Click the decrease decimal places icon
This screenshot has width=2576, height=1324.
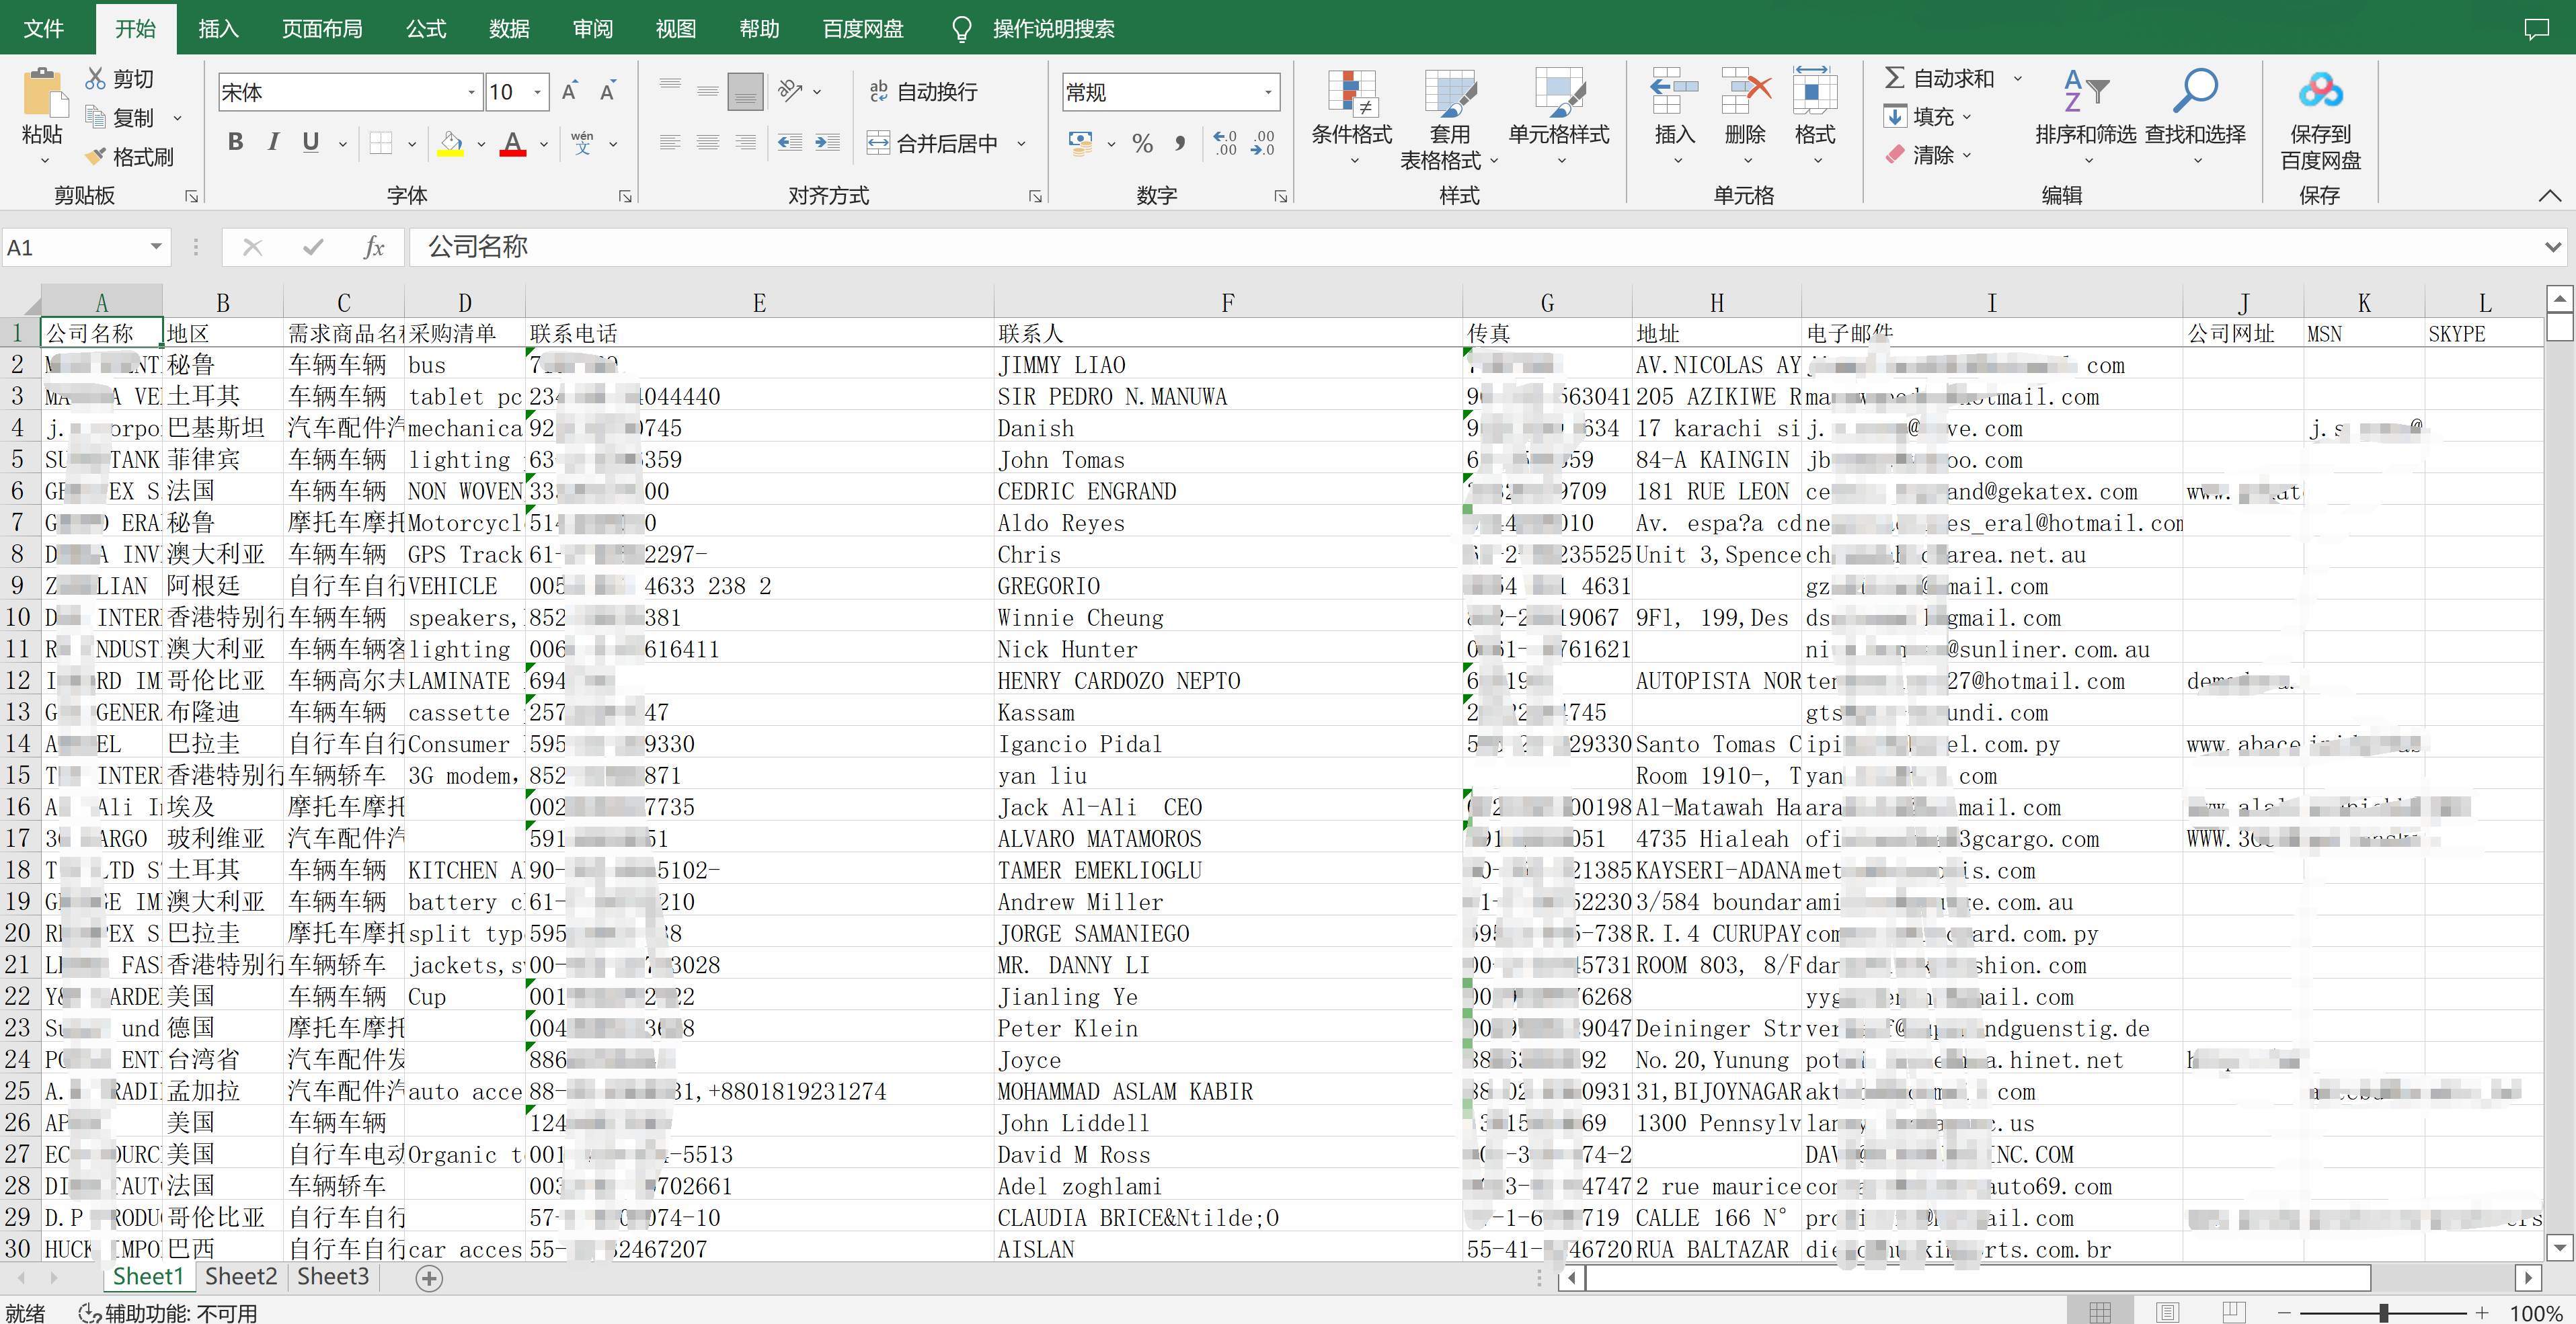point(1263,143)
